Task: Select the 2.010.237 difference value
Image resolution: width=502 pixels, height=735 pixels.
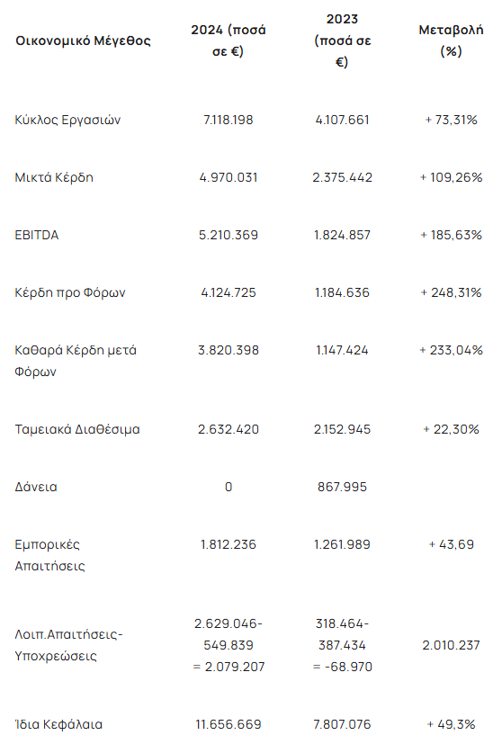Action: [451, 645]
